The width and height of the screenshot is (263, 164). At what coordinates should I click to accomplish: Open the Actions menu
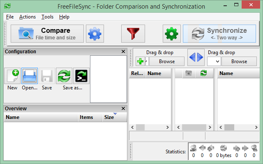click(x=28, y=17)
